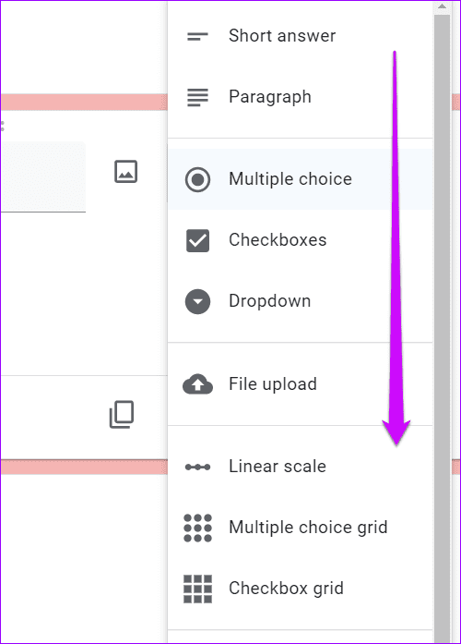This screenshot has width=461, height=644.
Task: Choose the Dropdown text label
Action: pos(269,301)
